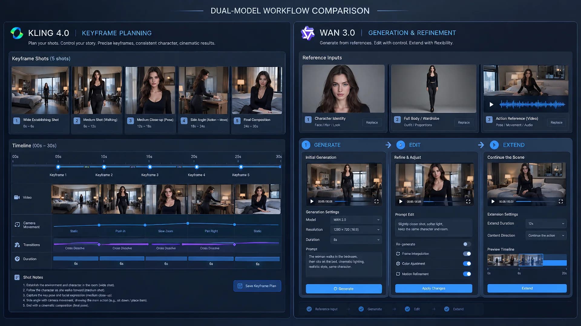581x326 pixels.
Task: Open the Medium Shot (Walking) thumbnail
Action: tap(97, 90)
